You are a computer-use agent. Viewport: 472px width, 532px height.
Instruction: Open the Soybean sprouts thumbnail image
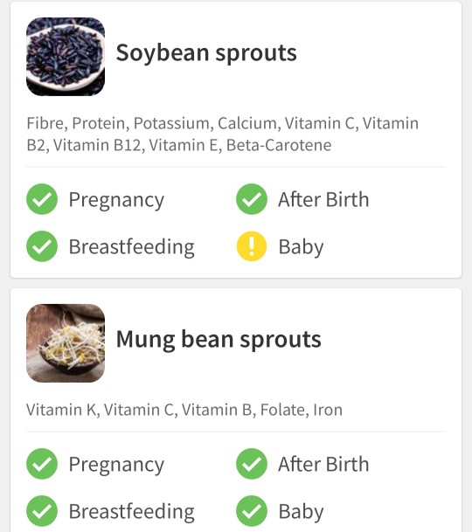[66, 57]
